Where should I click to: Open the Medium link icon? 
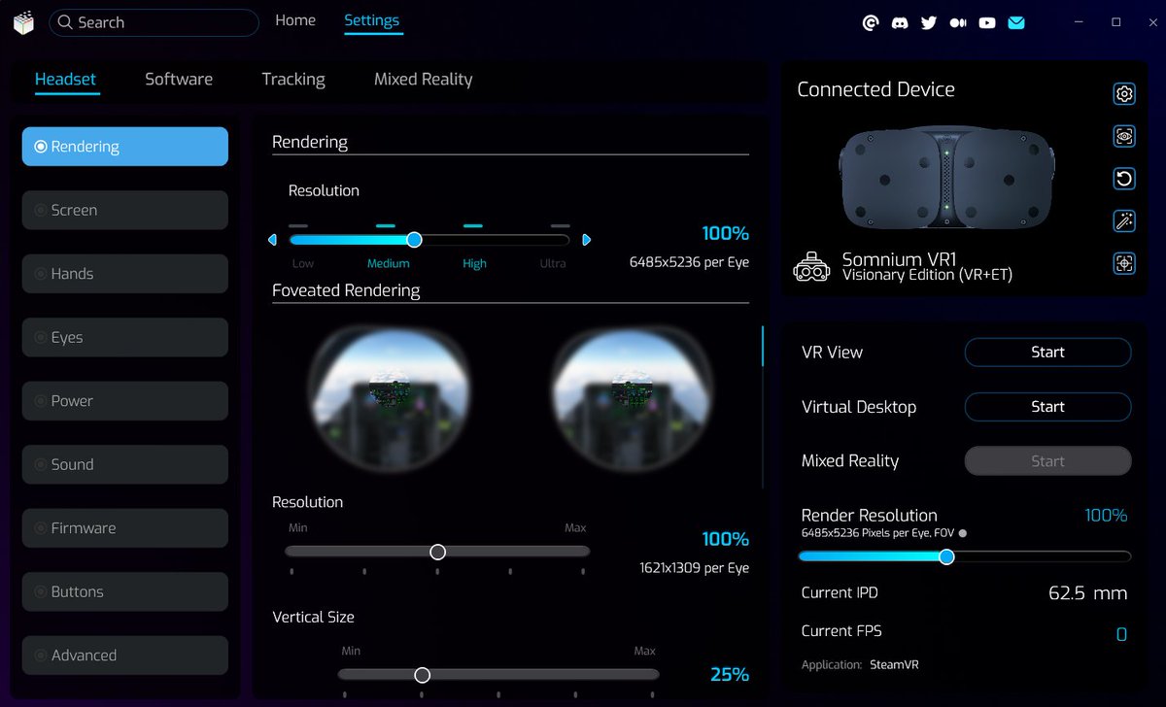click(958, 22)
